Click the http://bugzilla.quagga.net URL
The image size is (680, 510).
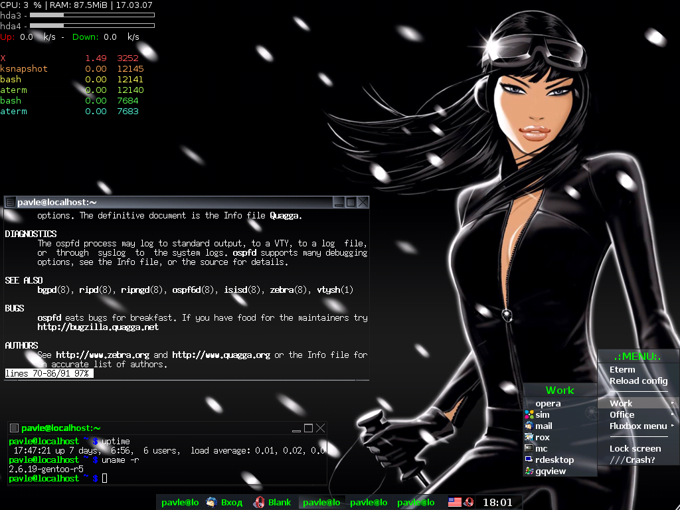(98, 327)
